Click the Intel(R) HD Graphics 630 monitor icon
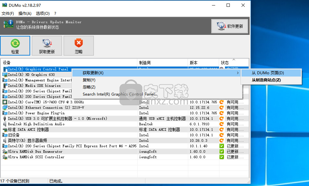 (5, 75)
